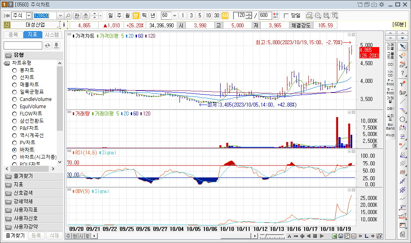
Task: Open the stock code dropdown
Action: point(60,16)
